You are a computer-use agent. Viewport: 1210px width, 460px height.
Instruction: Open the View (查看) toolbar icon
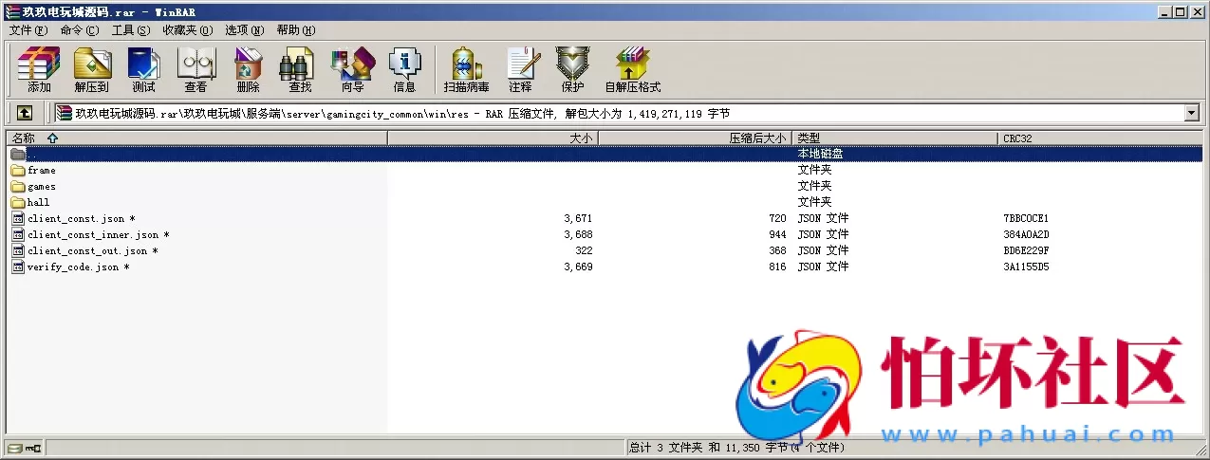[195, 69]
